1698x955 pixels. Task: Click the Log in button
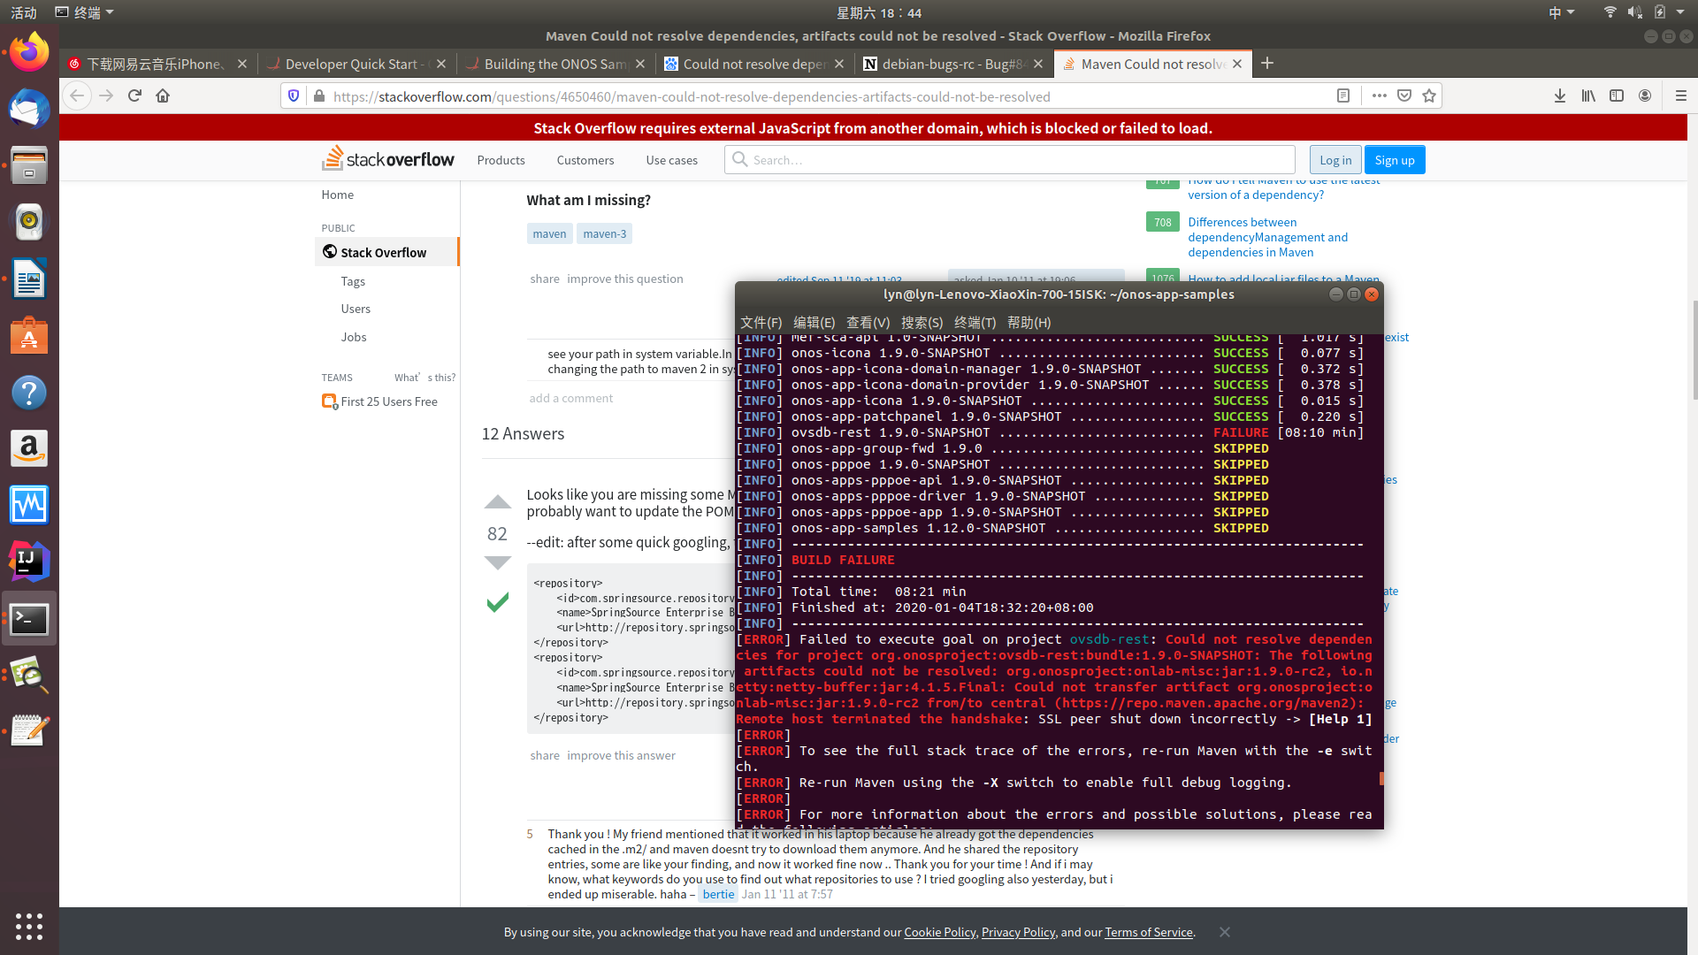click(1335, 160)
